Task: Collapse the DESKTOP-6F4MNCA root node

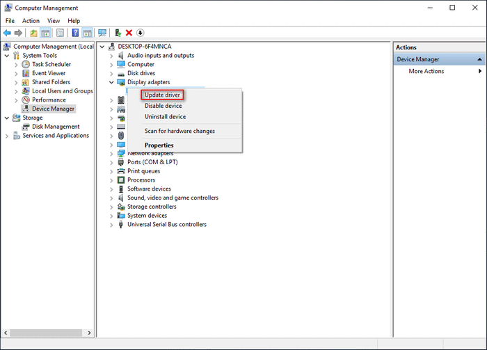Action: coord(102,47)
